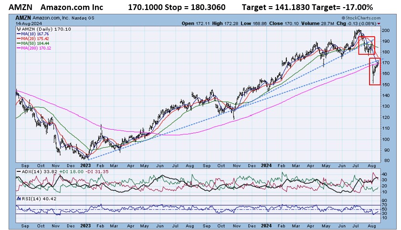The height and width of the screenshot is (230, 401).
Task: Click the Chg -0.13 (-0.08%) value
Action: coord(356,23)
